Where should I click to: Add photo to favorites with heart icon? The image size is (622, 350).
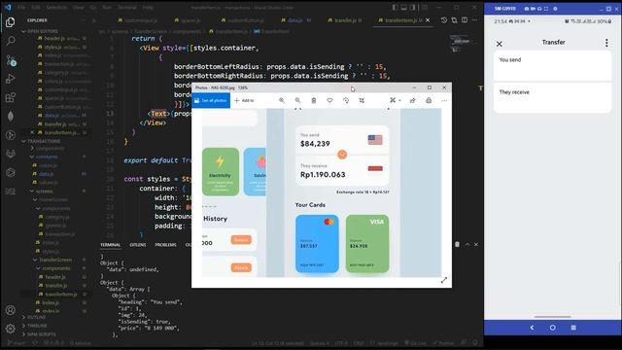[x=329, y=100]
